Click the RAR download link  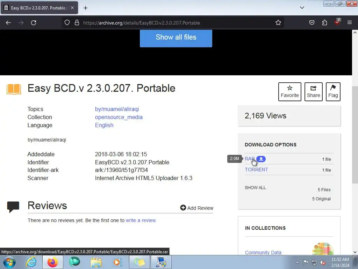[250, 159]
